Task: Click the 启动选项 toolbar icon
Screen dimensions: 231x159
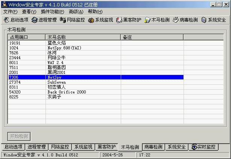Action: pyautogui.click(x=6, y=20)
